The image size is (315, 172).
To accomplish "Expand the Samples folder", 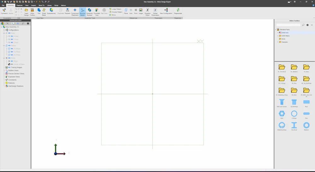I will point(278,42).
